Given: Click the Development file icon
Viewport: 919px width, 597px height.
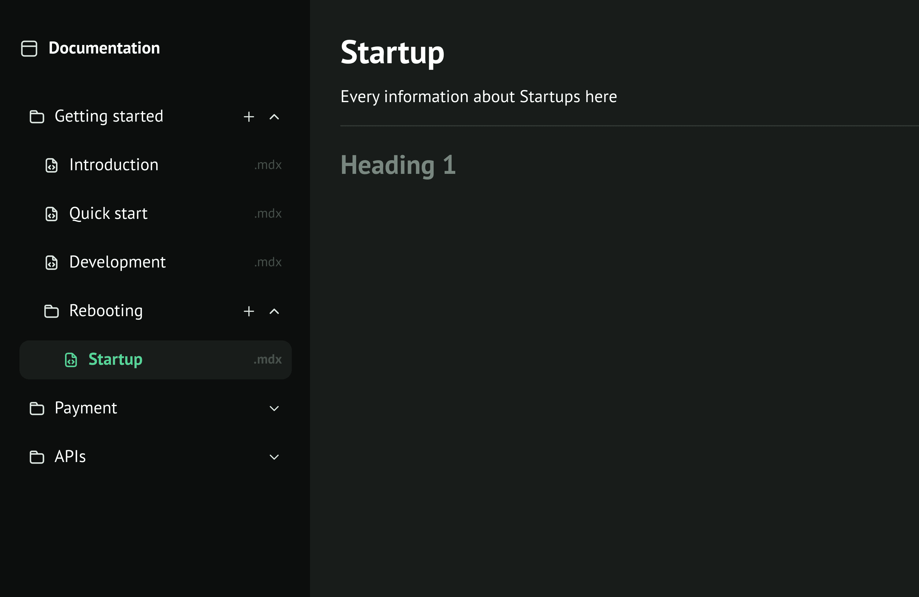Looking at the screenshot, I should 52,263.
